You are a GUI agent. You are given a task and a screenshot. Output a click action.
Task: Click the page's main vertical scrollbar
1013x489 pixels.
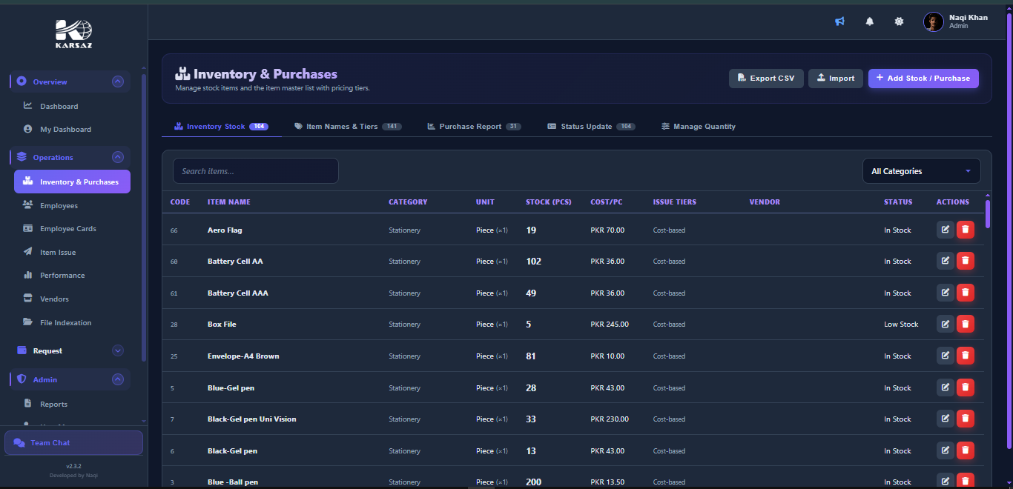(1009, 231)
